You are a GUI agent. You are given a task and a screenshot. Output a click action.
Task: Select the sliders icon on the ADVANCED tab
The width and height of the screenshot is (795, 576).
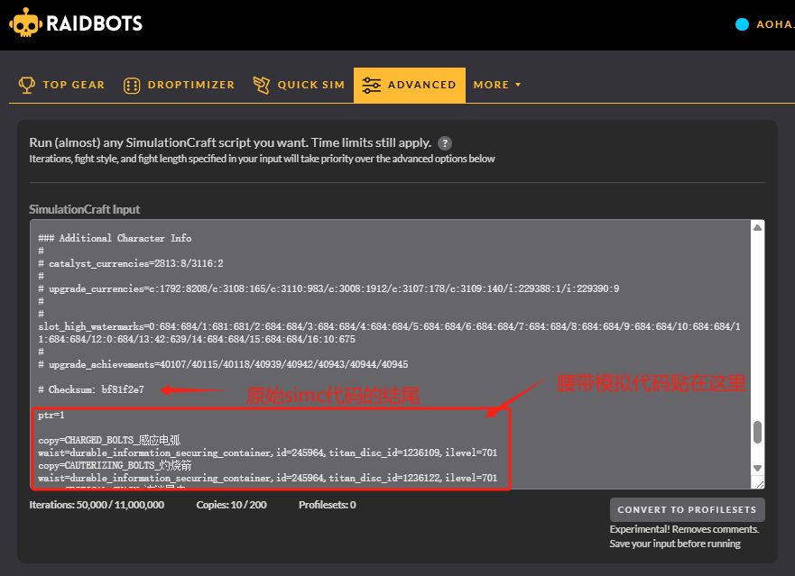(373, 84)
